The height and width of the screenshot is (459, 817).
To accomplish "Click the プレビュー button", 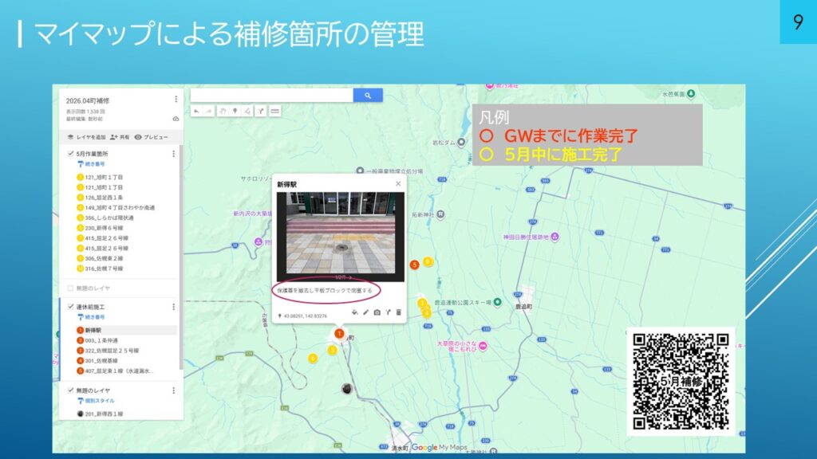I will tap(151, 137).
